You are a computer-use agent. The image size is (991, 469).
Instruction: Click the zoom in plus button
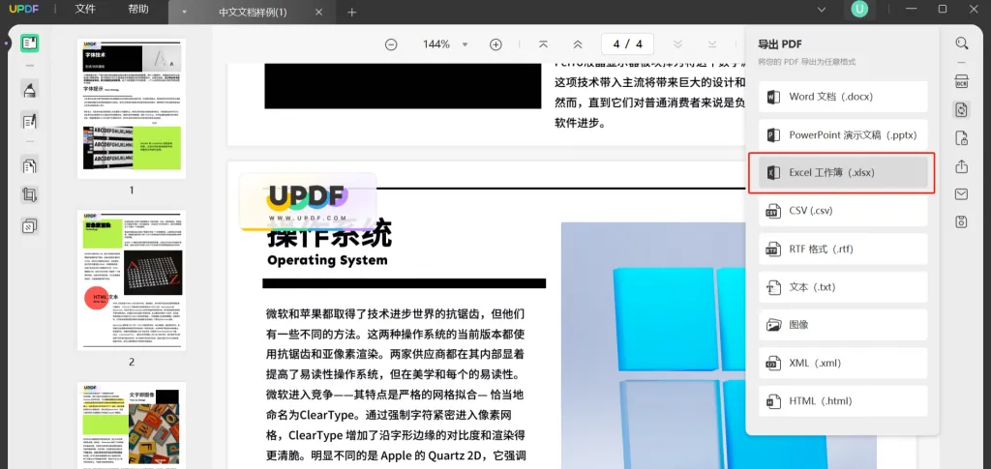click(496, 44)
